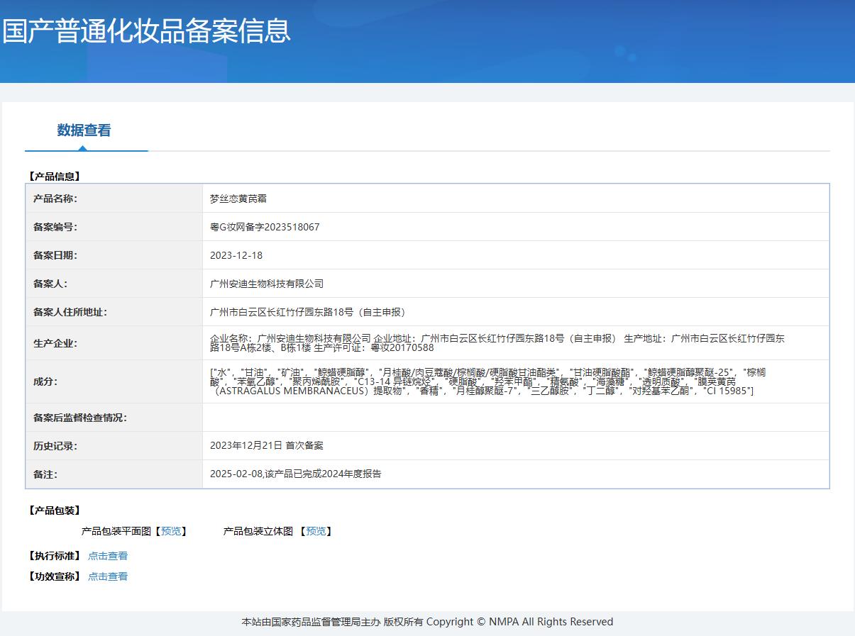
Task: Open 点击查看 link beside 执行标准
Action: [x=108, y=556]
